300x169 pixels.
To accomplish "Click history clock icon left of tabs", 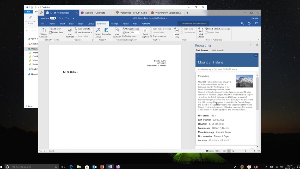I will (x=41, y=12).
